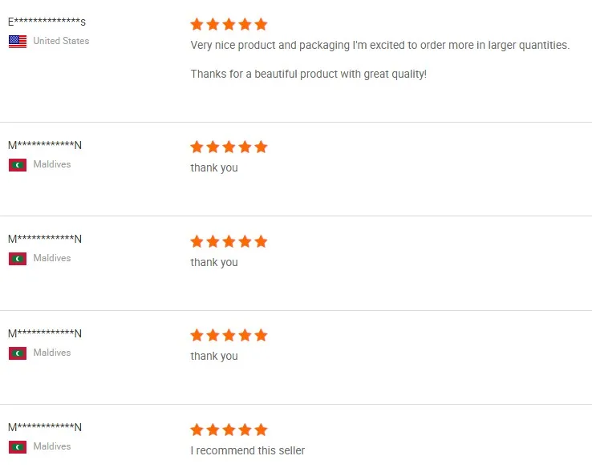592x472 pixels.
Task: Click the fourth star of the United States review
Action: point(245,25)
